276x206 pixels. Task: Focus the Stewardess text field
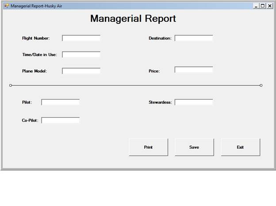(194, 102)
